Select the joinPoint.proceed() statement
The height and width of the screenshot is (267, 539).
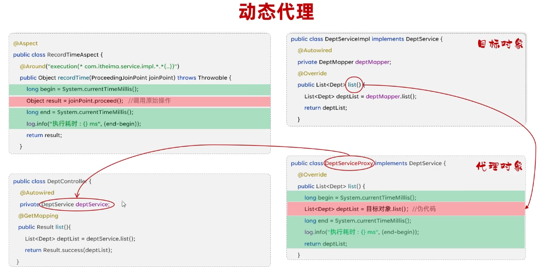(74, 101)
